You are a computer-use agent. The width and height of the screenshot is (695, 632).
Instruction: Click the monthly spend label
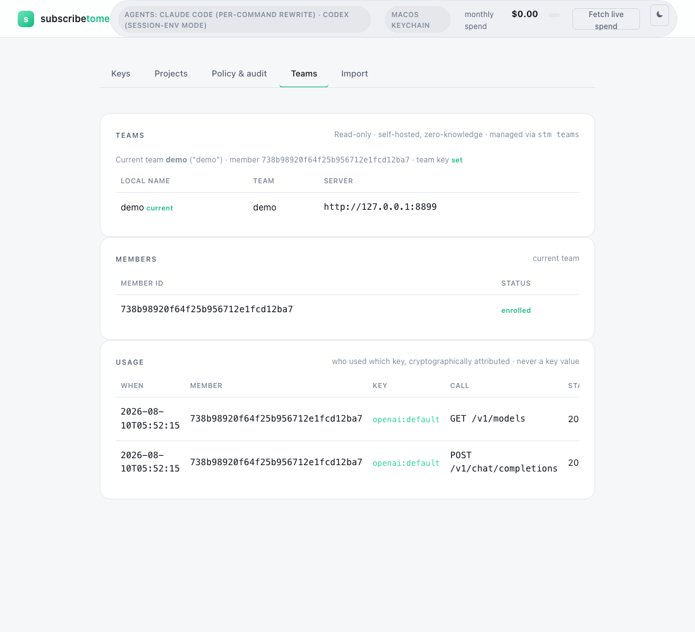[x=479, y=20]
